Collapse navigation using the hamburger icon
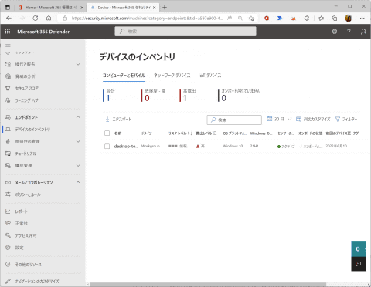 click(x=8, y=46)
